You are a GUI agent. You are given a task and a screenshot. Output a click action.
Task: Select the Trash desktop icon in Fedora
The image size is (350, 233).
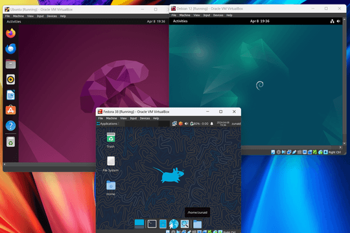[111, 140]
